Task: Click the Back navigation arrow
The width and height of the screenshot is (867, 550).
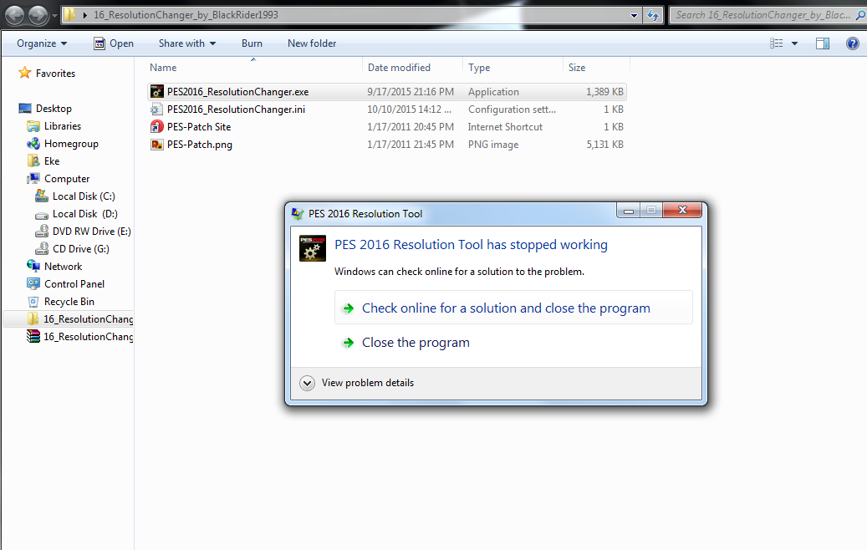Action: coord(15,15)
